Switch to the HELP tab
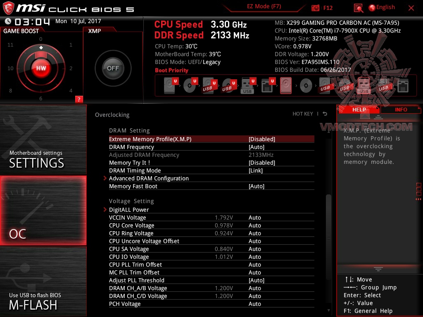 359,109
